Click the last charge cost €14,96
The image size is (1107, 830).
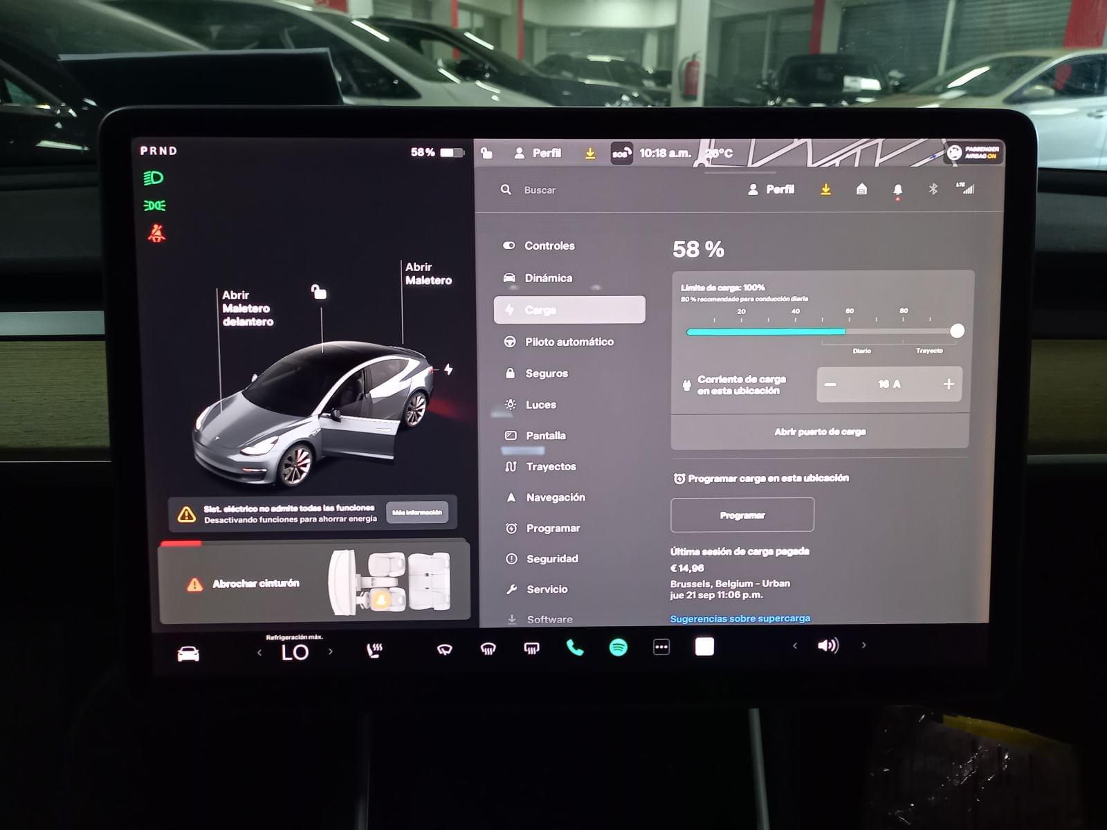[x=687, y=568]
